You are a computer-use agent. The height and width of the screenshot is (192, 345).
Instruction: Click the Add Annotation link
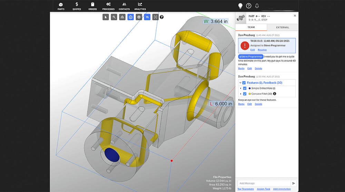tap(282, 189)
